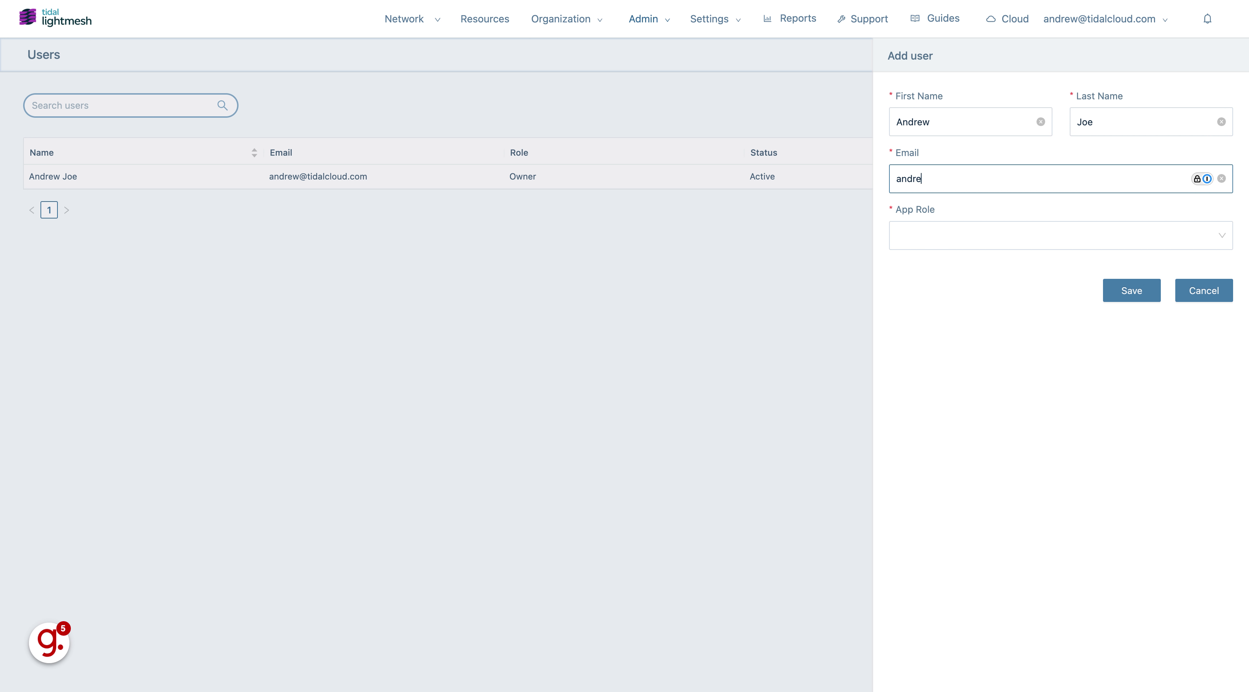Click the Cancel button
This screenshot has height=692, width=1249.
pos(1204,290)
